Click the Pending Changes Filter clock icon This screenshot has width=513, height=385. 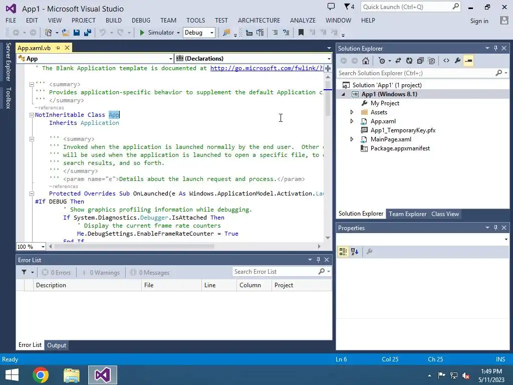381,61
